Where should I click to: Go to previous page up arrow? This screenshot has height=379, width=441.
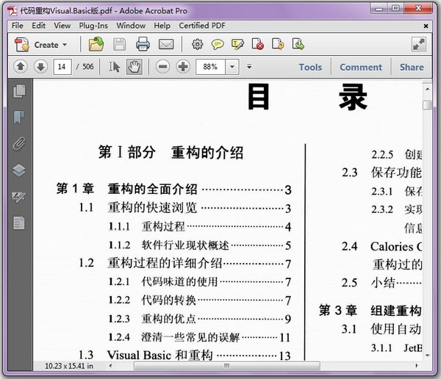click(x=21, y=67)
